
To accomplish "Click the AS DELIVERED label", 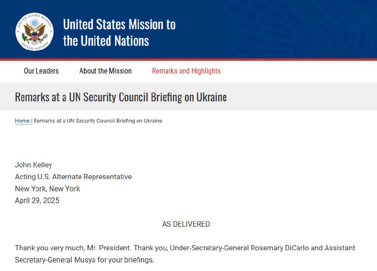I will tap(186, 224).
